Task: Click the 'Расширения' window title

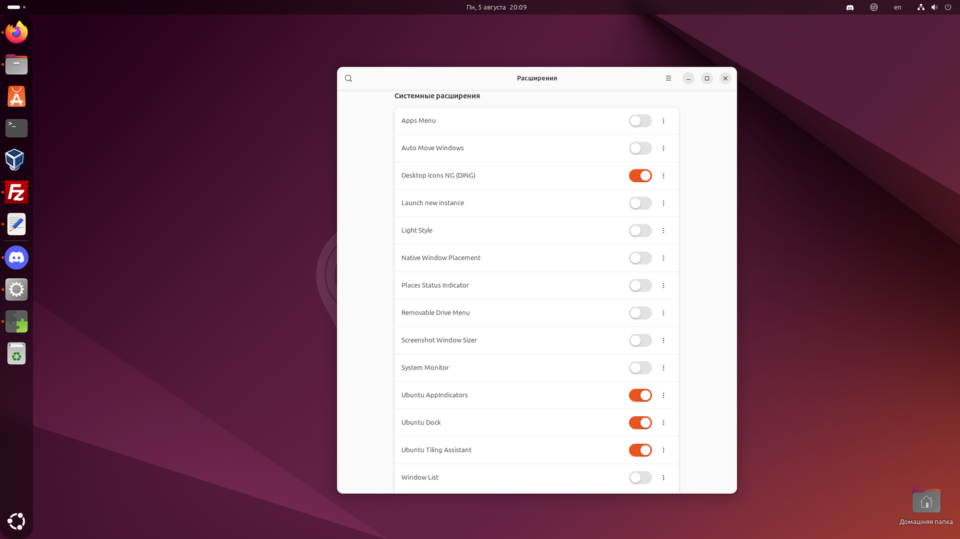Action: [x=537, y=78]
